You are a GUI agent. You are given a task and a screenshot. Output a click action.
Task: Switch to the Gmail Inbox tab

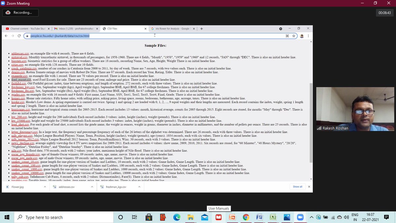[x=76, y=29]
